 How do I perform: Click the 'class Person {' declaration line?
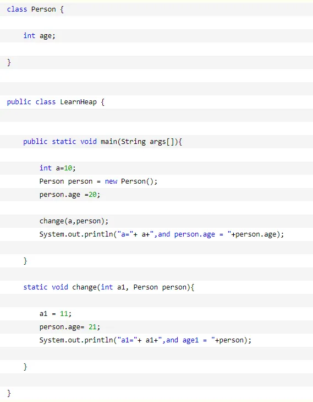35,9
